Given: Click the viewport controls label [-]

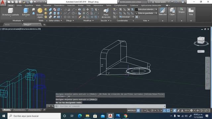Looking at the screenshot, I should [x=1, y=29].
